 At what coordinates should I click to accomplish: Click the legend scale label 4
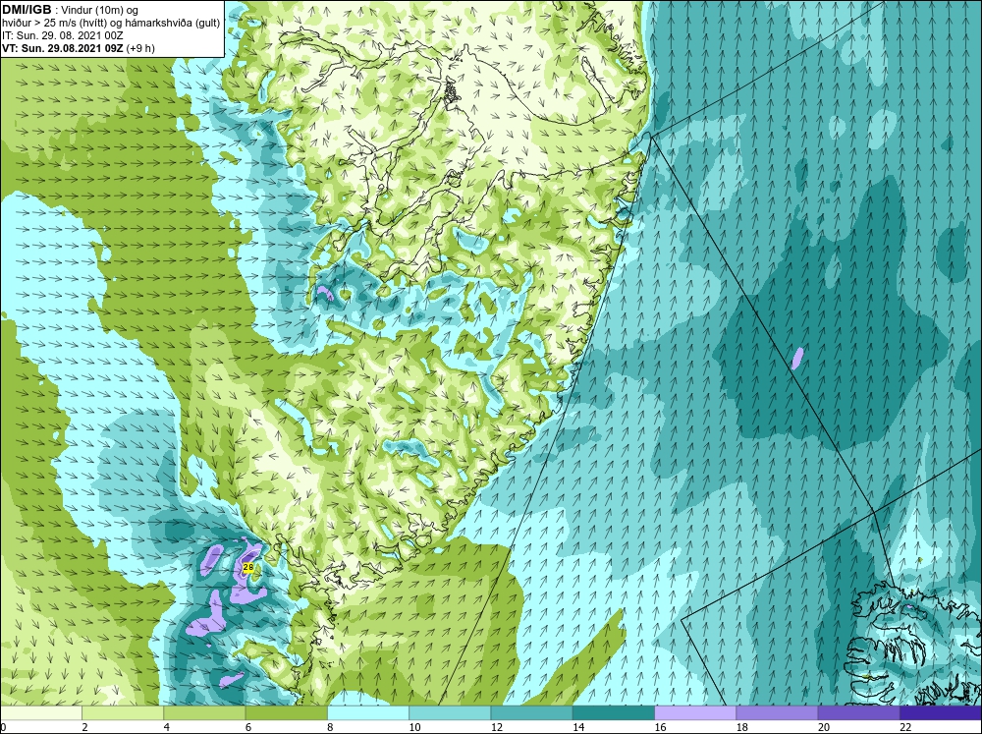[x=167, y=727]
